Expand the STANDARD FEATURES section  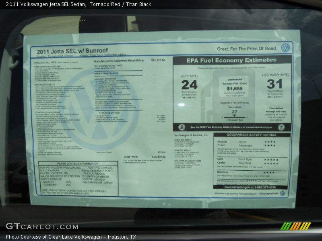pyautogui.click(x=47, y=63)
